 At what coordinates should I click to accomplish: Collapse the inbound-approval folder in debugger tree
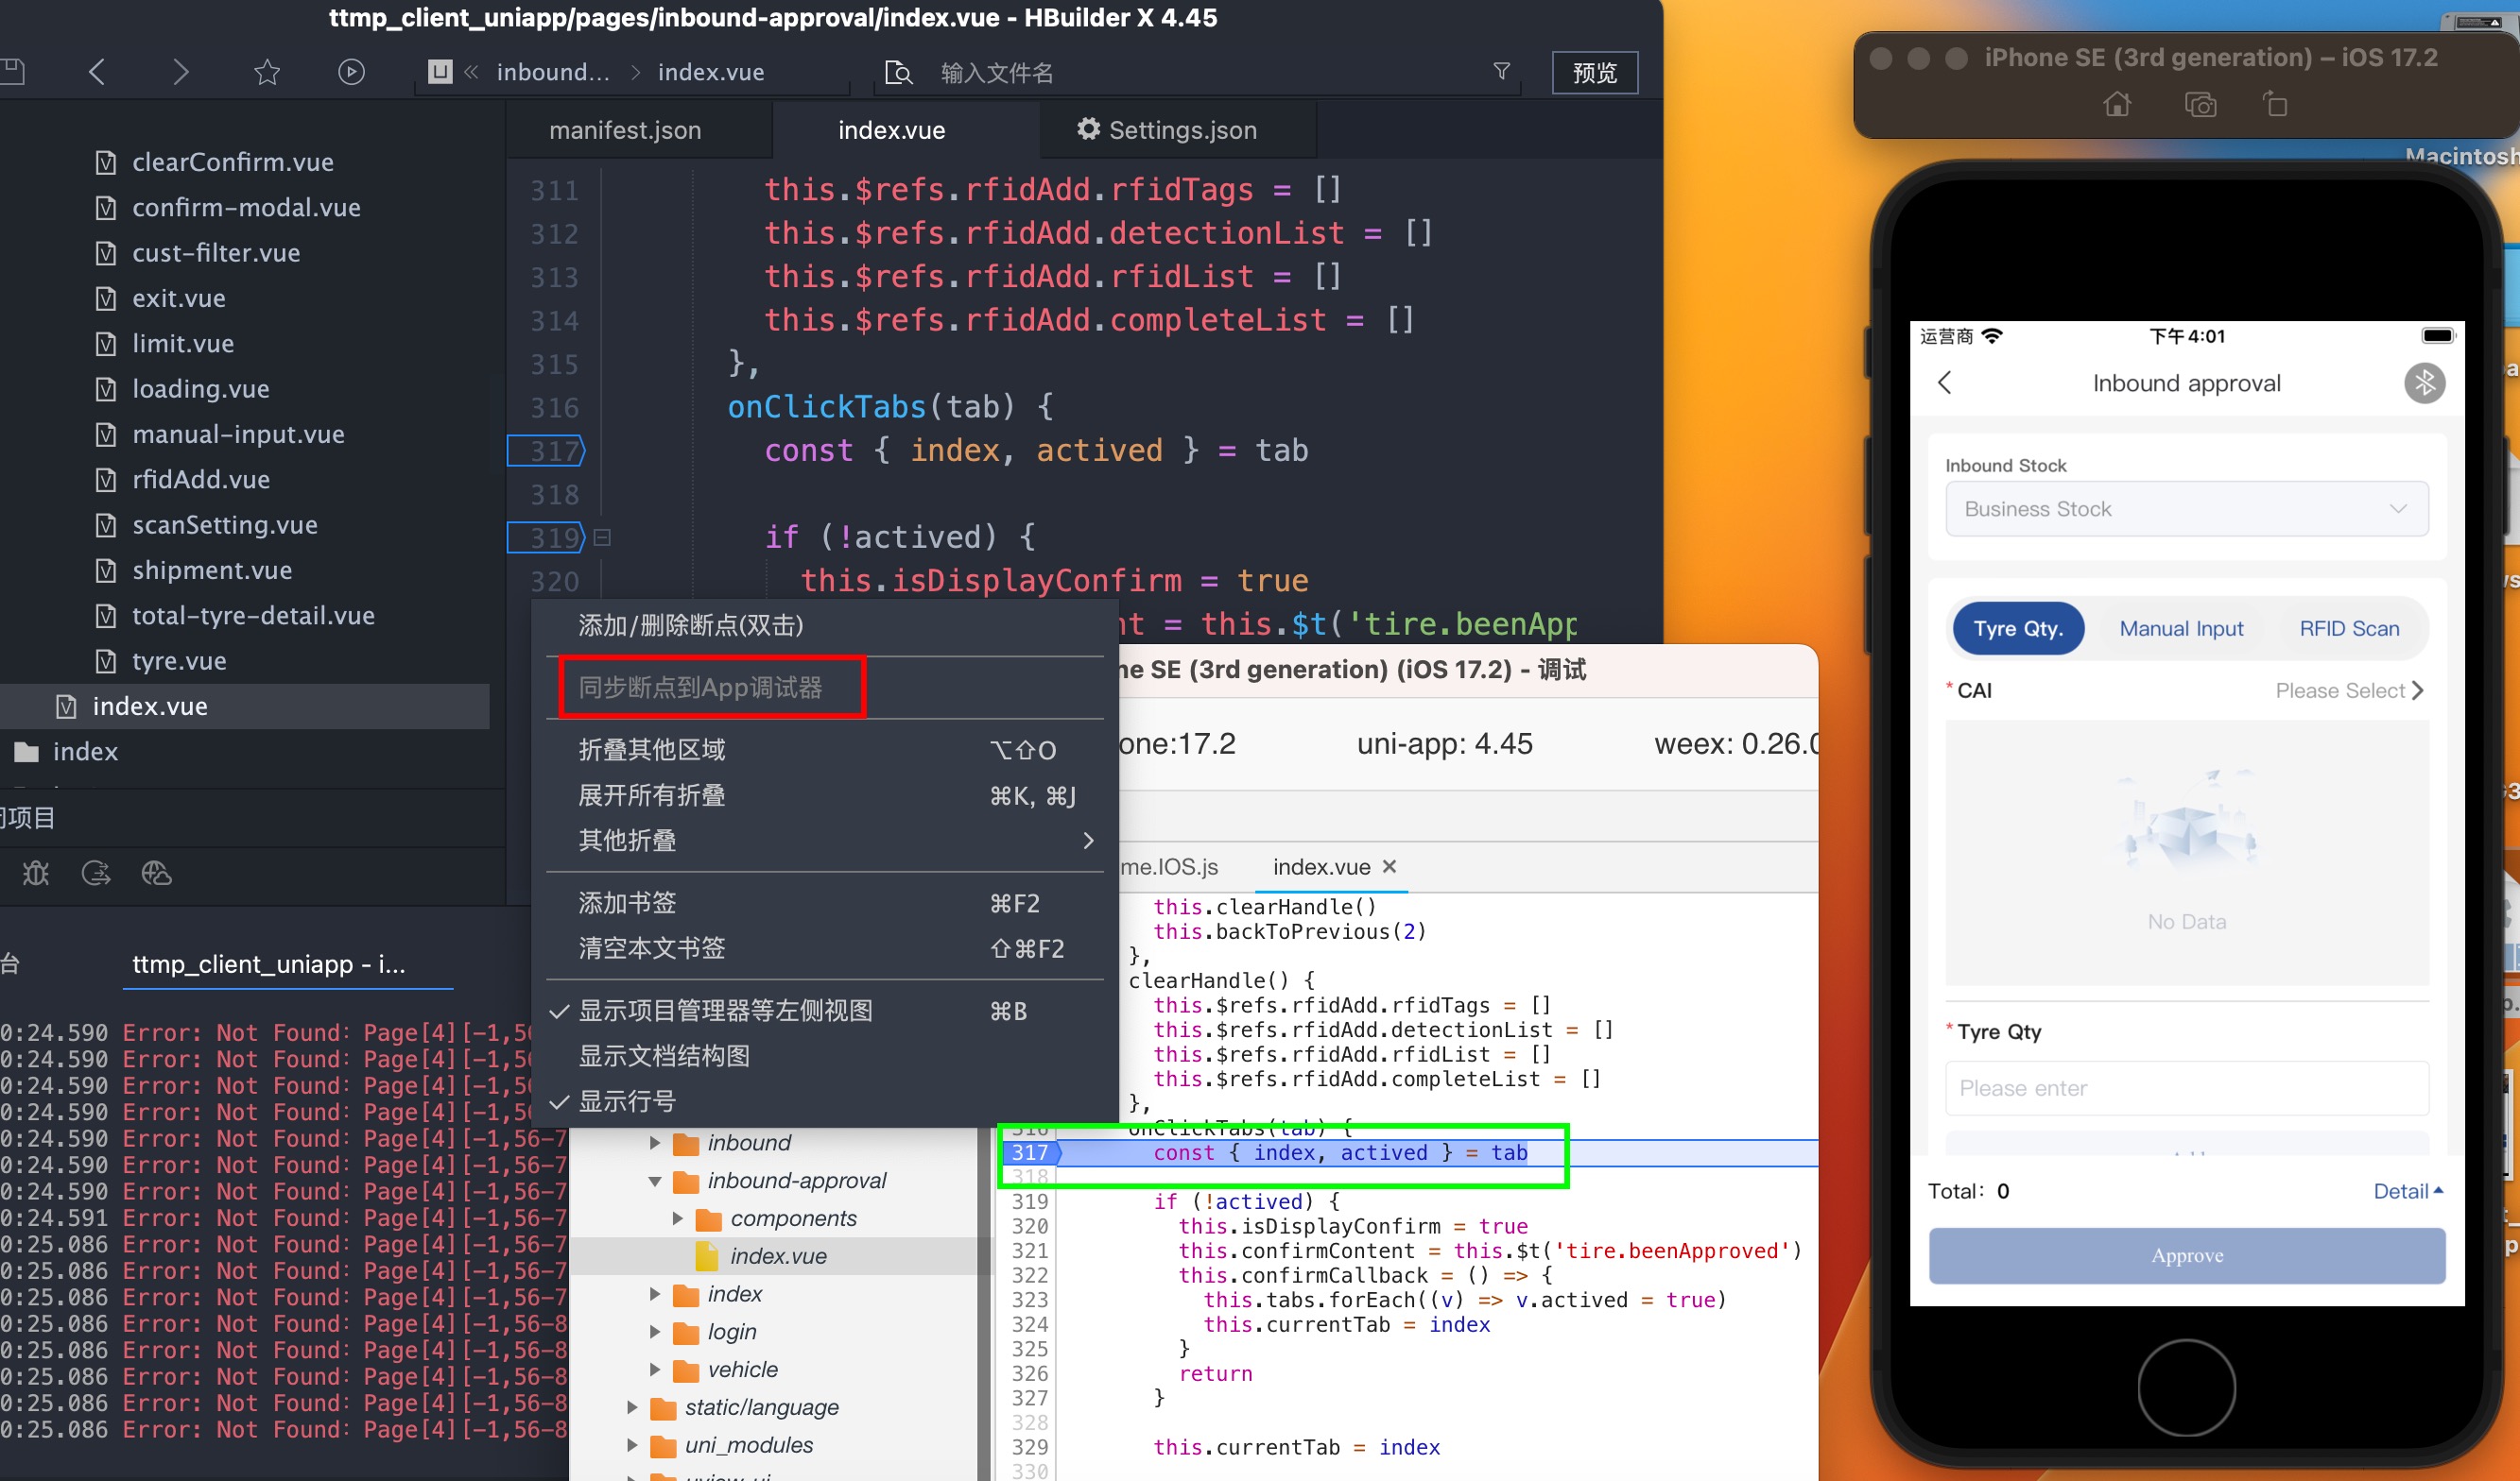[655, 1181]
